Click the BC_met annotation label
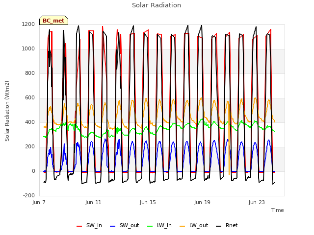 (x=53, y=21)
